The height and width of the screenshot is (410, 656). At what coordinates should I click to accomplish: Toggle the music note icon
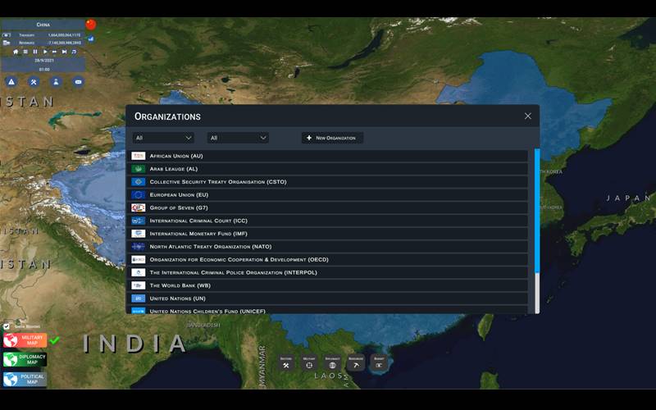(74, 52)
